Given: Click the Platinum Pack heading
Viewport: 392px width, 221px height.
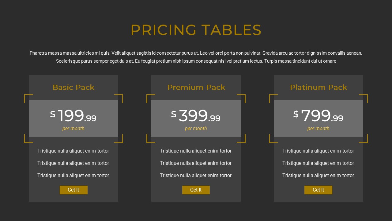Looking at the screenshot, I should click(x=318, y=87).
